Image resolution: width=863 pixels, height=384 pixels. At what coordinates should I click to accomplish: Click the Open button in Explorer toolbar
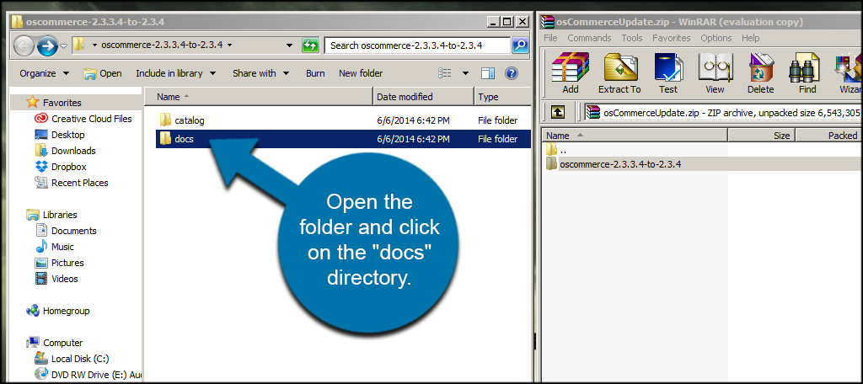[x=103, y=73]
